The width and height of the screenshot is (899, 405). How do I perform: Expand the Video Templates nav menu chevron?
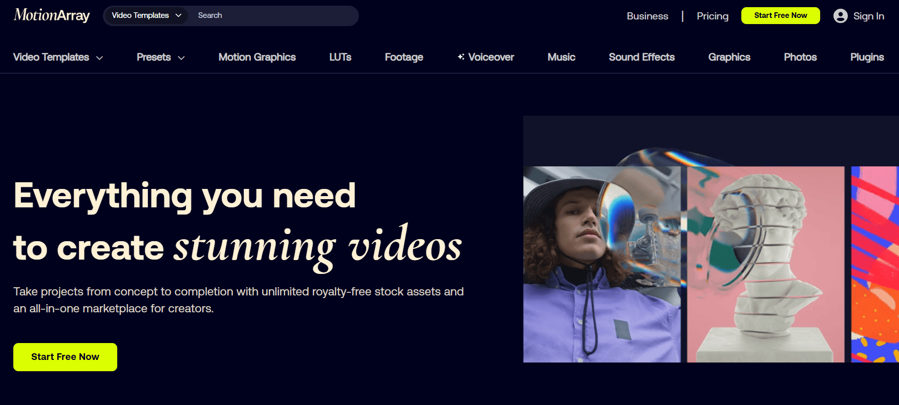(x=100, y=58)
